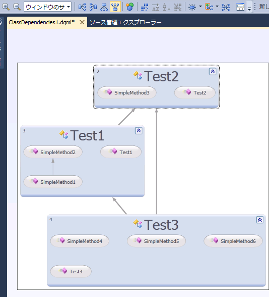Switch to ソース管理エクスプローラー tab
The height and width of the screenshot is (297, 269).
click(x=125, y=22)
